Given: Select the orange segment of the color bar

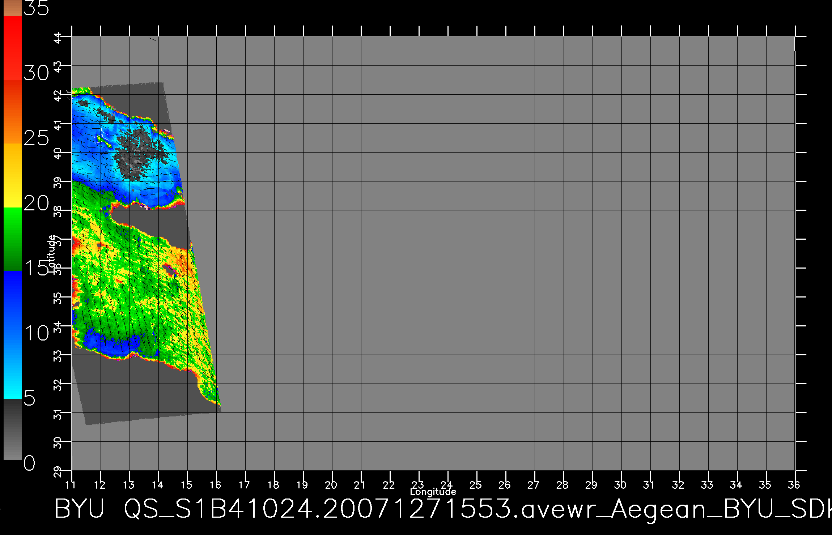Looking at the screenshot, I should 13,112.
